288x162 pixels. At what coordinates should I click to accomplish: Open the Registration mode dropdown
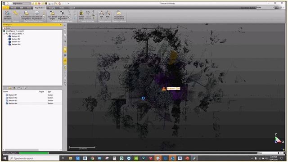[22, 3]
